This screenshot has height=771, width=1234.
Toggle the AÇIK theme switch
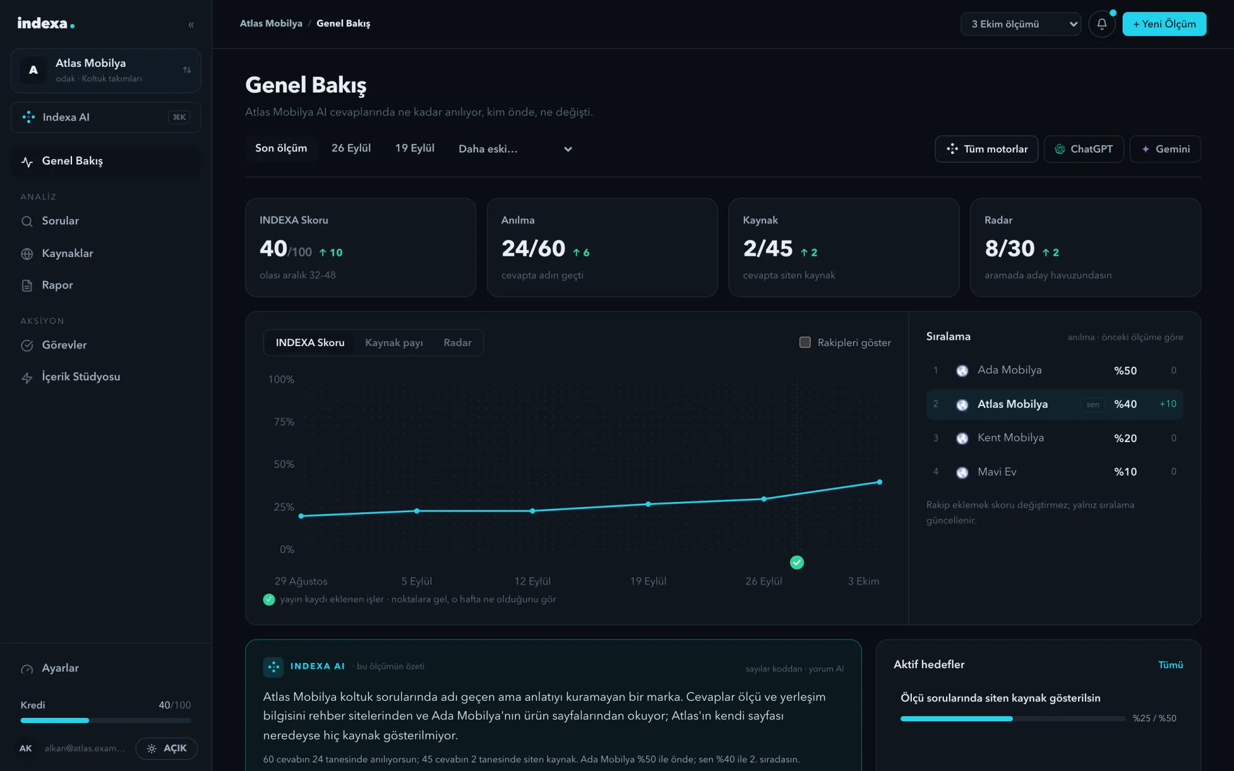coord(166,749)
